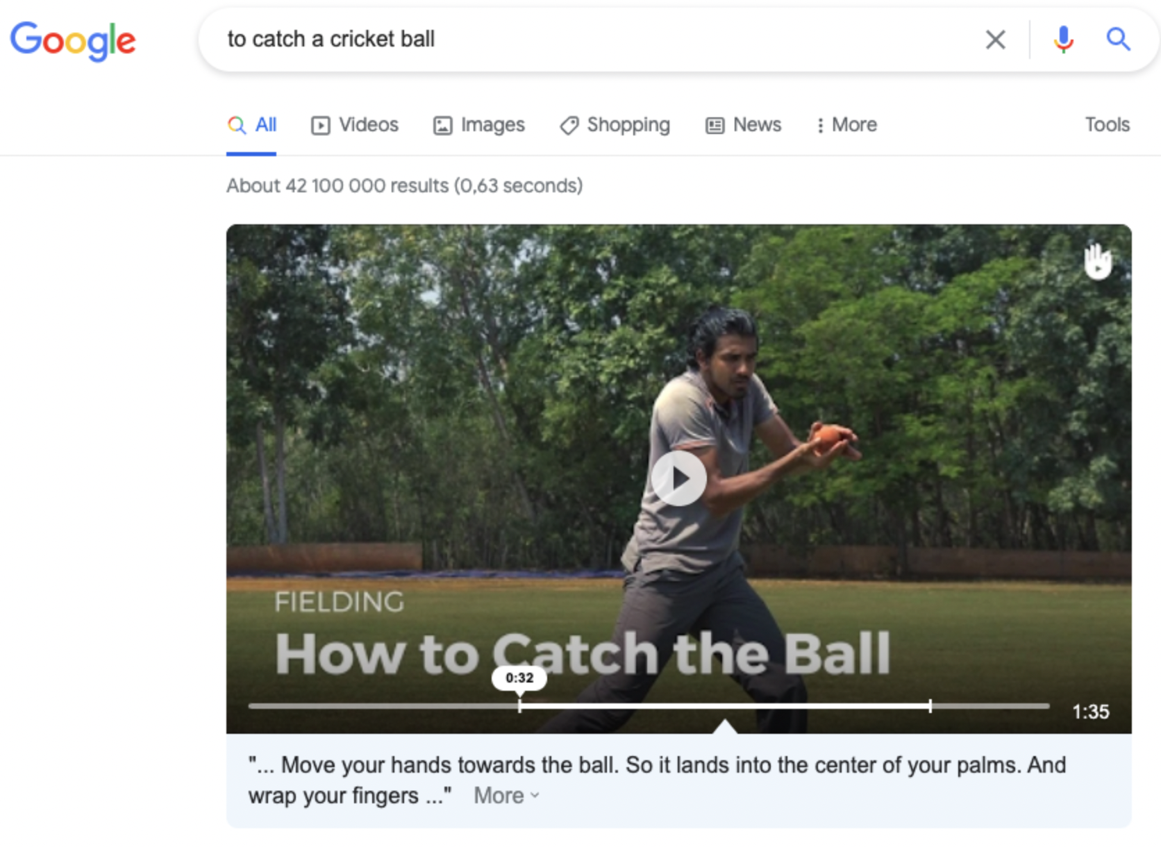Expand the More search options menu
This screenshot has height=847, width=1161.
click(x=846, y=125)
